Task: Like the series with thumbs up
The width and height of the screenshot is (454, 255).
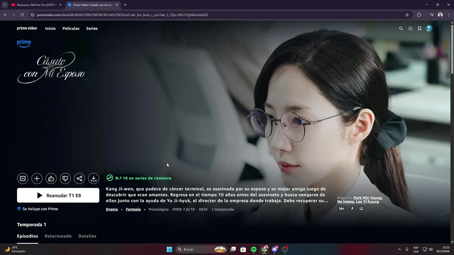Action: pos(51,178)
